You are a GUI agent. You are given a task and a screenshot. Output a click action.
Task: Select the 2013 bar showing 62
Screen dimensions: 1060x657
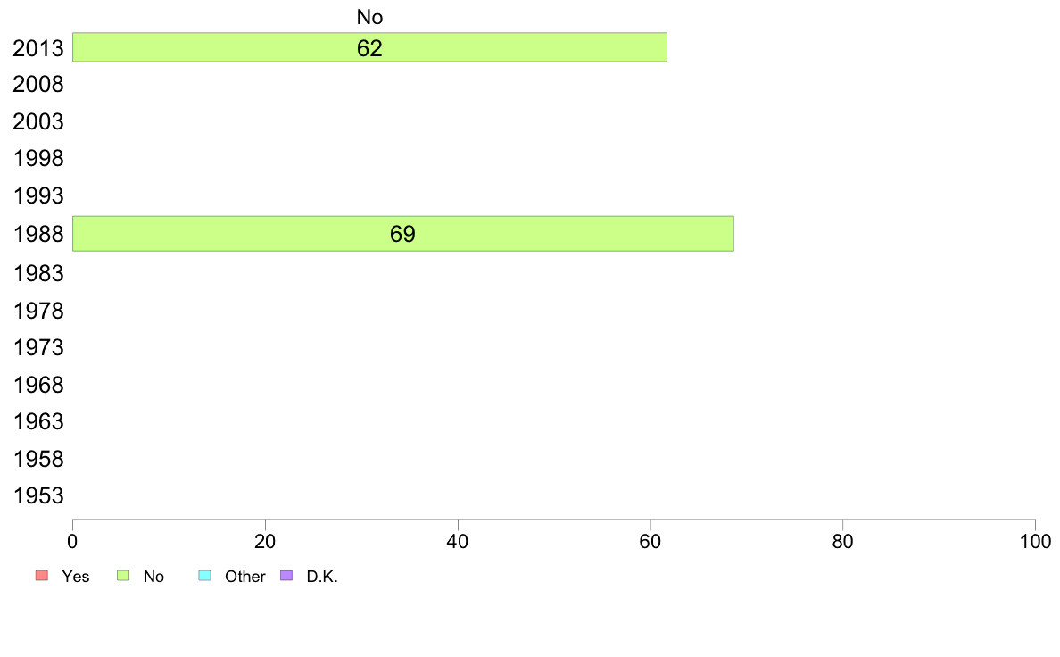click(x=369, y=47)
